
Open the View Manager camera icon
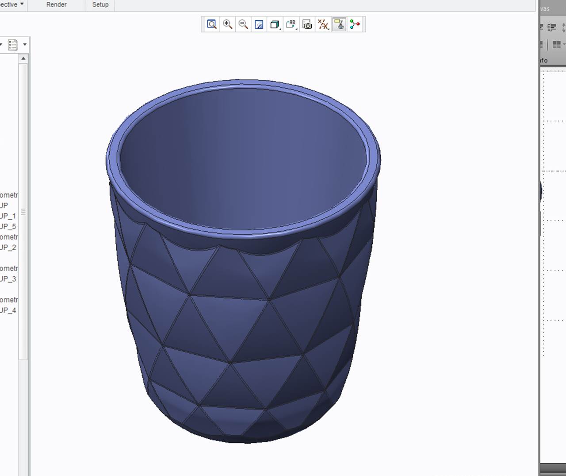tap(307, 24)
